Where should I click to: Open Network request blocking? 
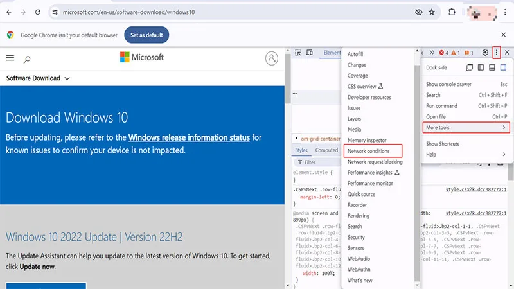tap(375, 162)
